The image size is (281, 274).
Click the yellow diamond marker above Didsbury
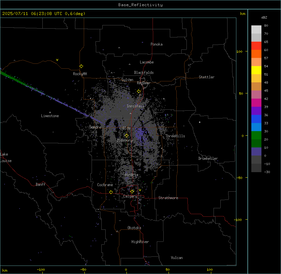pyautogui.click(x=126, y=135)
